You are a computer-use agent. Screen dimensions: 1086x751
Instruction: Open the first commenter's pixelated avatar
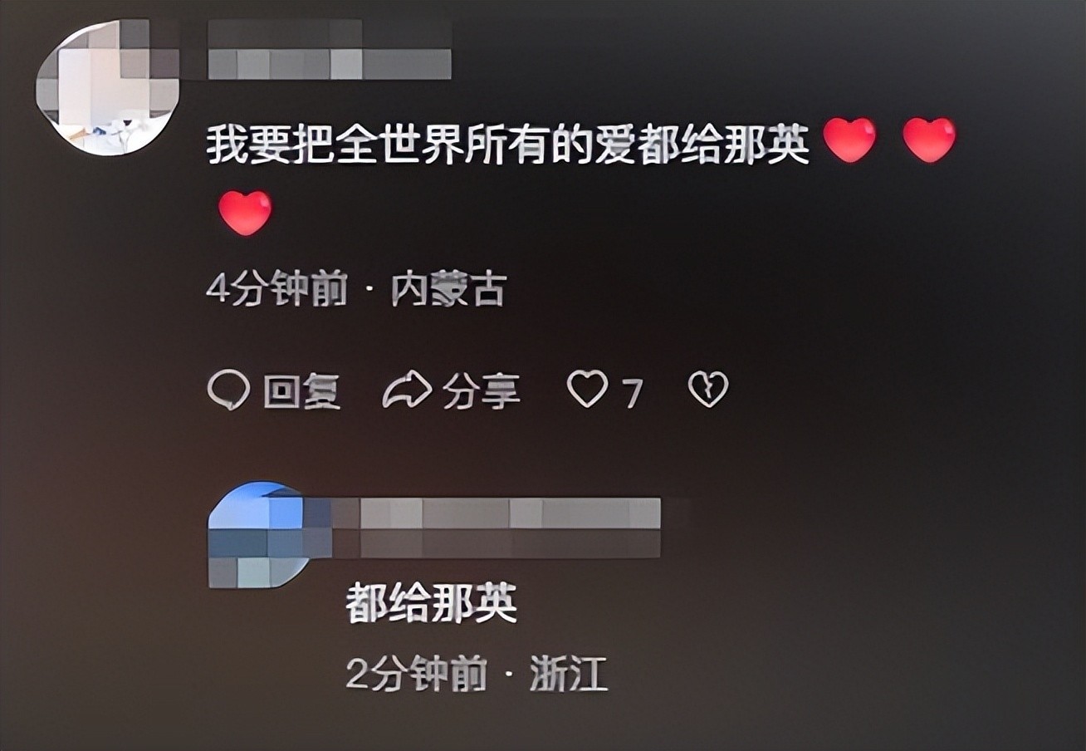coord(108,87)
